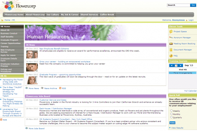Click the Anonymous user name

coord(178,20)
